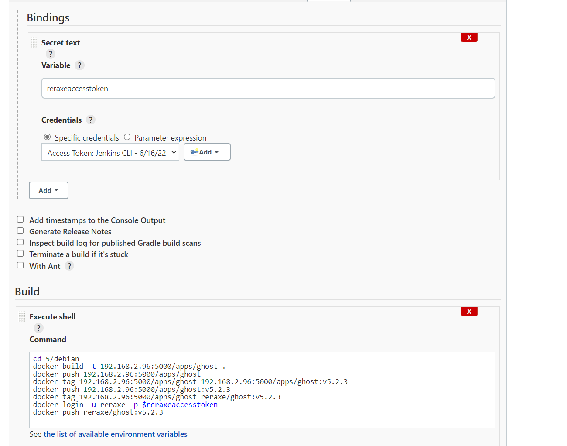The height and width of the screenshot is (446, 567).
Task: Grab the Execute shell drag handle
Action: 22,317
